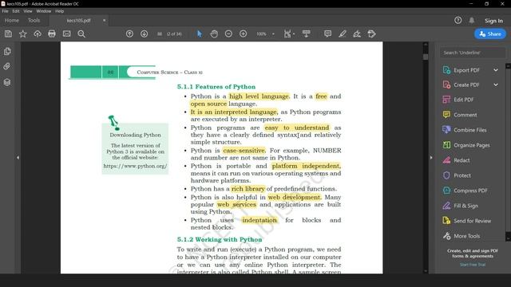
Task: Click the Start Free Trial link
Action: 473,265
